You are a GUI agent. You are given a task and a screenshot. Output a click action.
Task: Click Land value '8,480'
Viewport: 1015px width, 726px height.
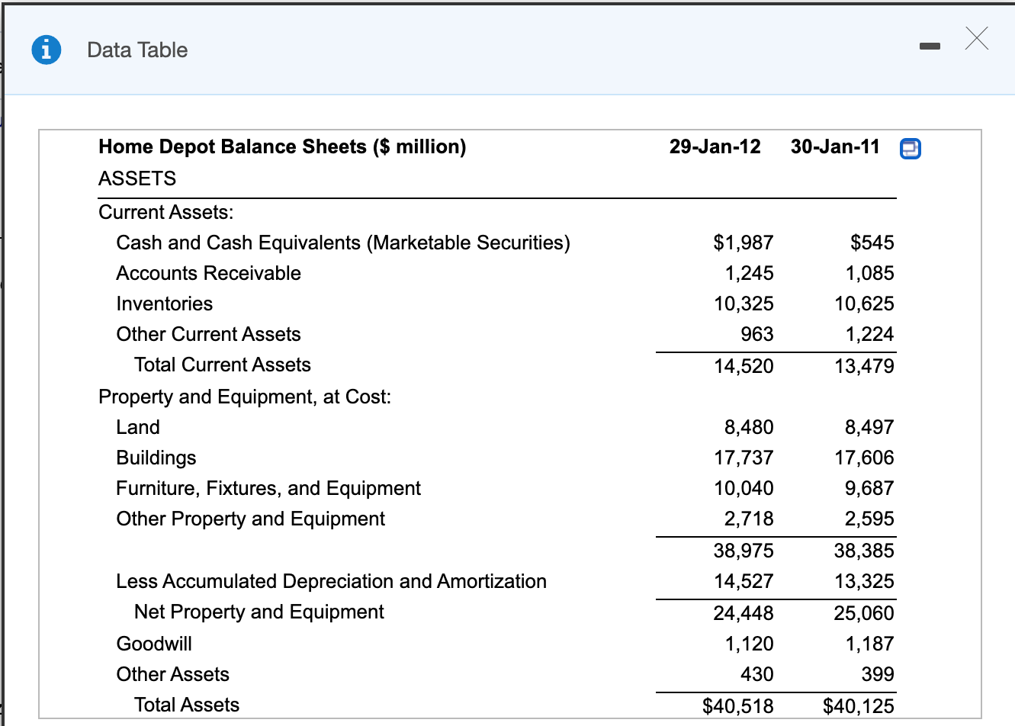[749, 427]
